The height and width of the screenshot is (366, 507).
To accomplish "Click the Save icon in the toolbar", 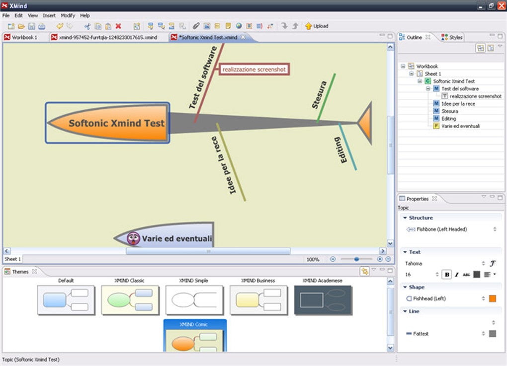I will 31,26.
